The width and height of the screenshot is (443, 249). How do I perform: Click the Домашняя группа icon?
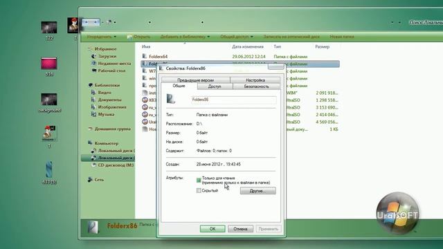tap(91, 129)
